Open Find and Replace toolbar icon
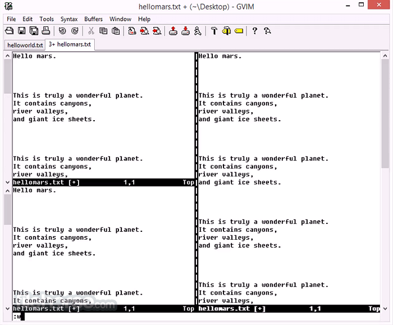The width and height of the screenshot is (393, 325). coord(132,31)
